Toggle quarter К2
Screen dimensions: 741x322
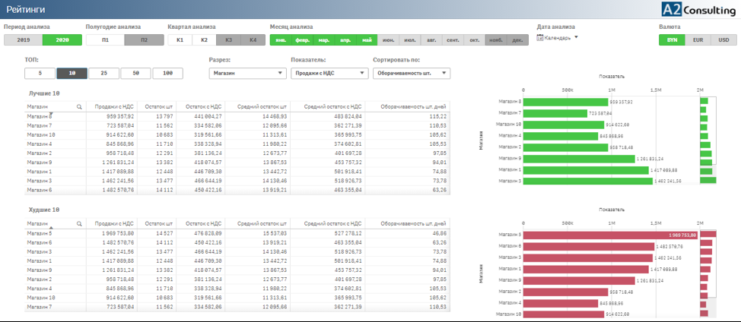coord(204,40)
